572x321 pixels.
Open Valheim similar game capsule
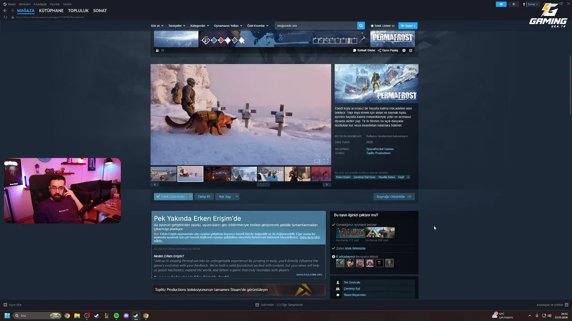[x=350, y=233]
